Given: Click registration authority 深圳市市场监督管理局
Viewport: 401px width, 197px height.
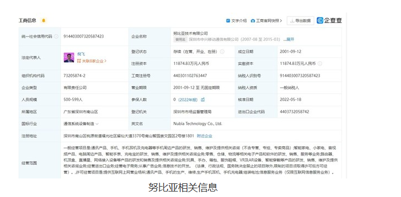Looking at the screenshot, I should 192,112.
